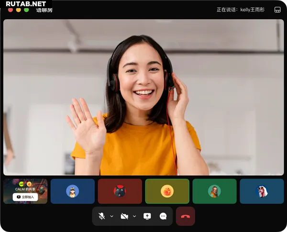Click the yellow minimize window button
This screenshot has width=287, height=232.
pos(18,10)
